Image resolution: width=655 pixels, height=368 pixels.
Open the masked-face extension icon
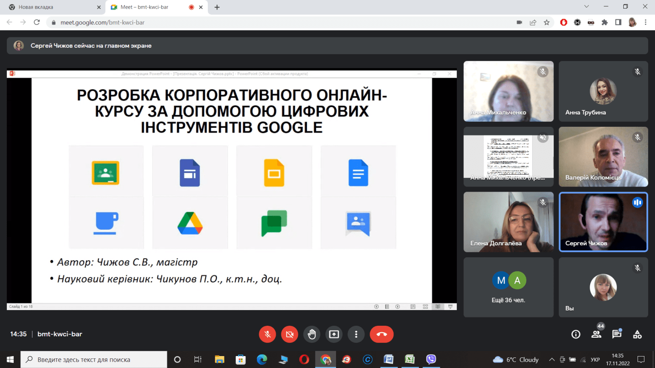pos(591,22)
